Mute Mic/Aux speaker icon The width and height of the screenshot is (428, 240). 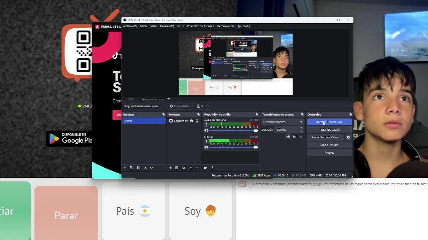tap(206, 147)
